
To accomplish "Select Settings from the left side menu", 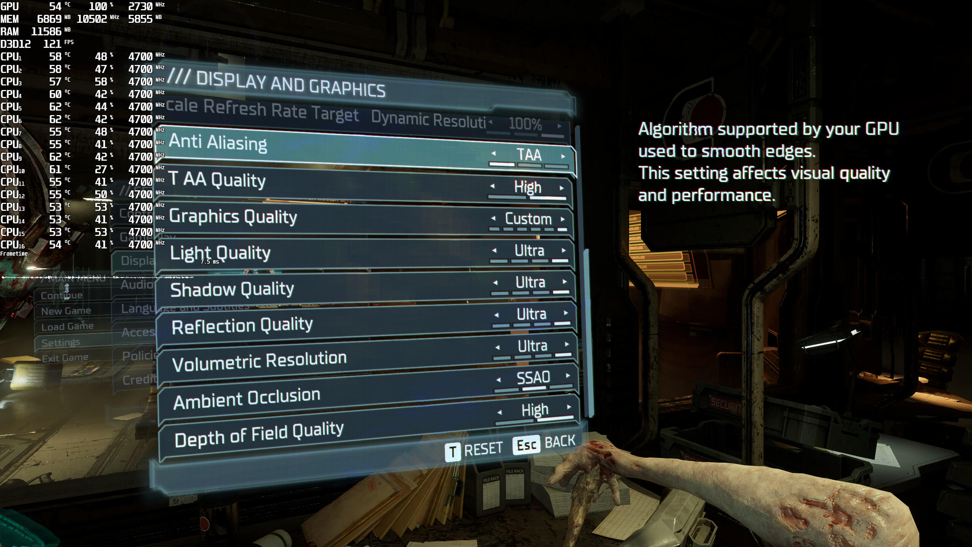I will [61, 341].
